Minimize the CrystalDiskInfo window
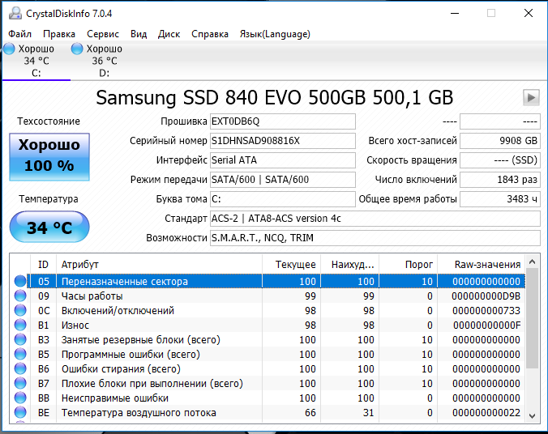Viewport: 548px width, 434px height. (455, 13)
